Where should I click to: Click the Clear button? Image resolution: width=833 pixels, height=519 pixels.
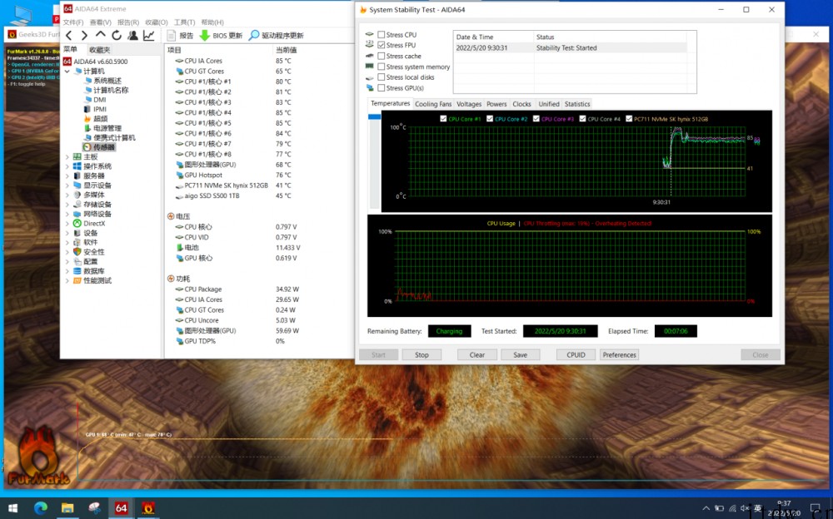477,355
